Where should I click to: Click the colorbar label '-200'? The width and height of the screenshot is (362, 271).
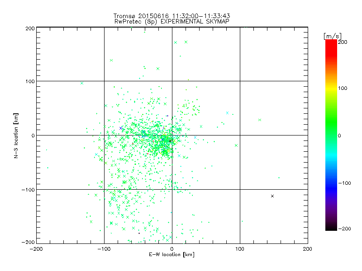click(344, 229)
